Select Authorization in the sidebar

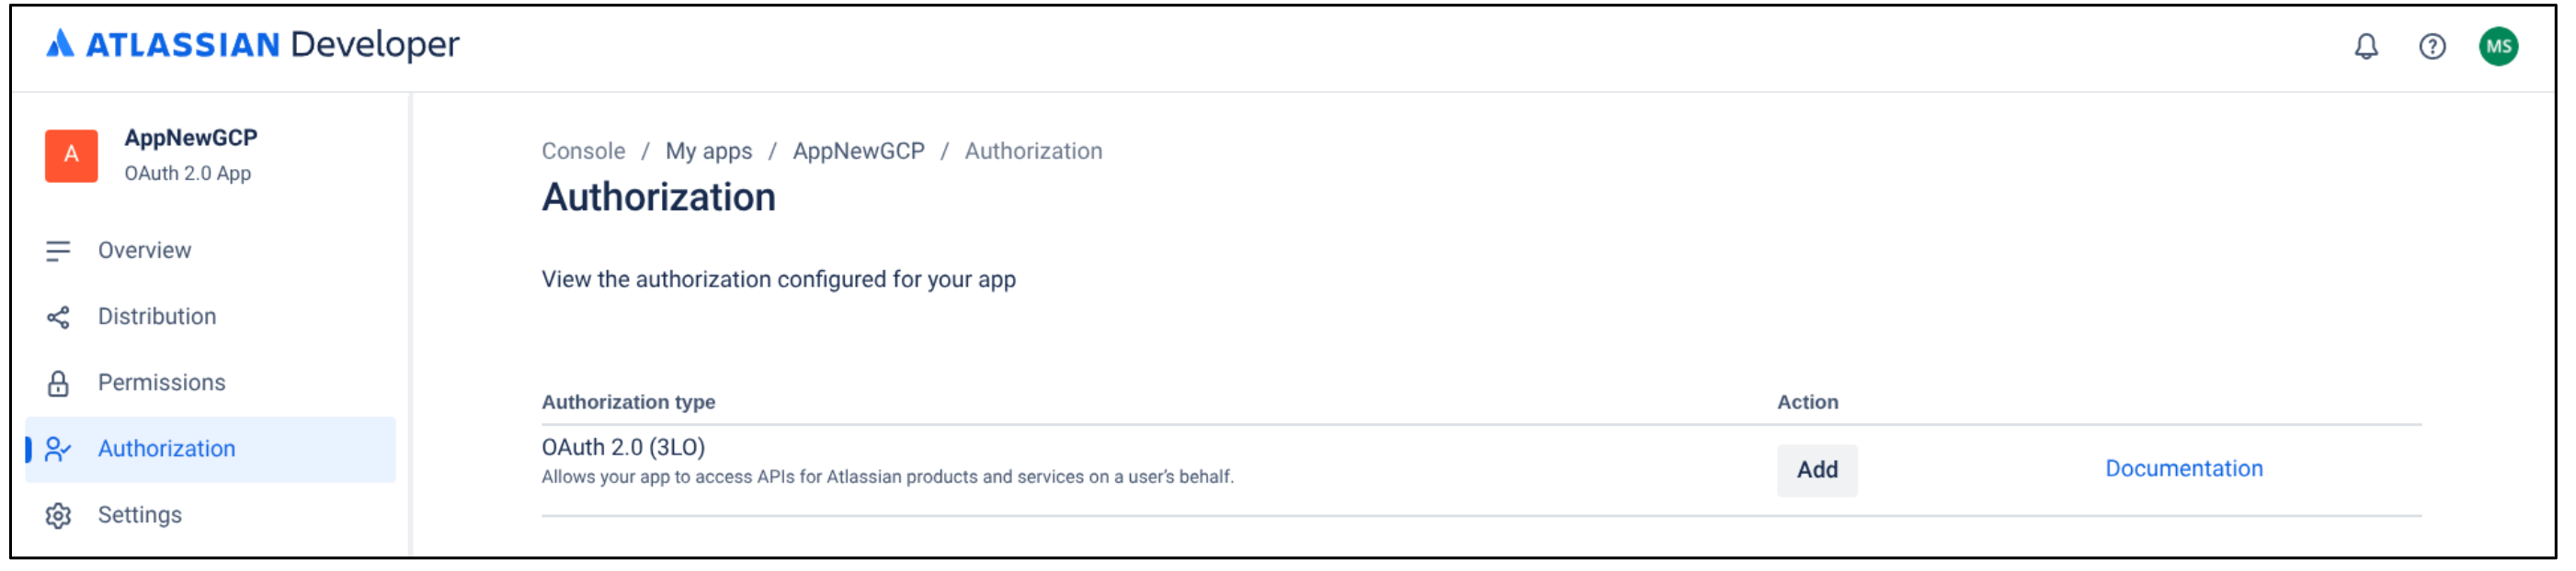pos(167,448)
